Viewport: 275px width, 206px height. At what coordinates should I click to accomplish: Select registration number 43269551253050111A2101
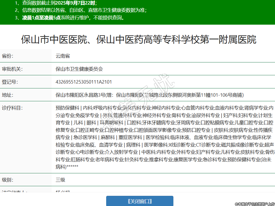click(x=84, y=82)
